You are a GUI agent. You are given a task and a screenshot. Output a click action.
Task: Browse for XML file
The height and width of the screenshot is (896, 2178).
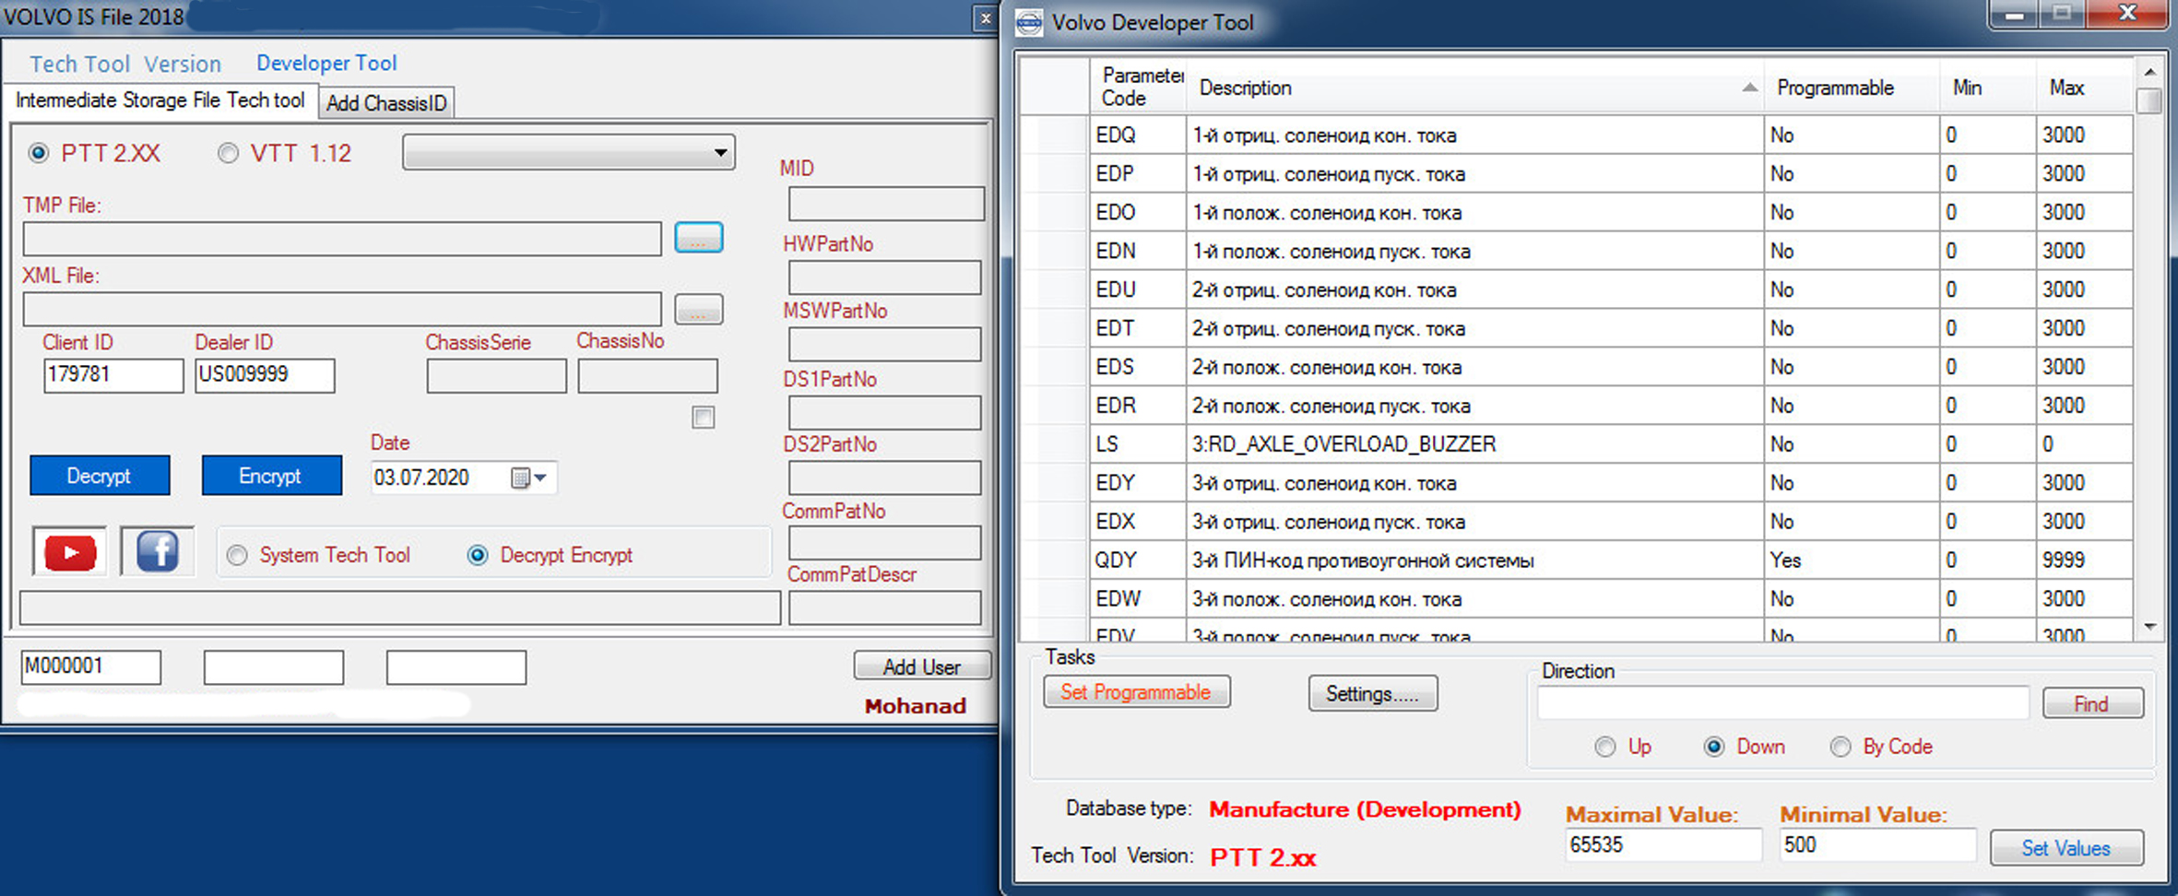[698, 310]
